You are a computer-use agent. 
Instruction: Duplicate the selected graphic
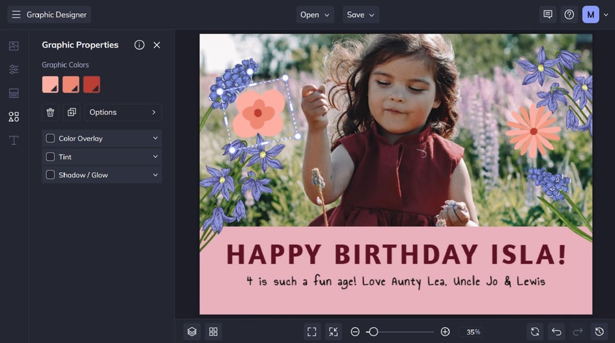[72, 112]
